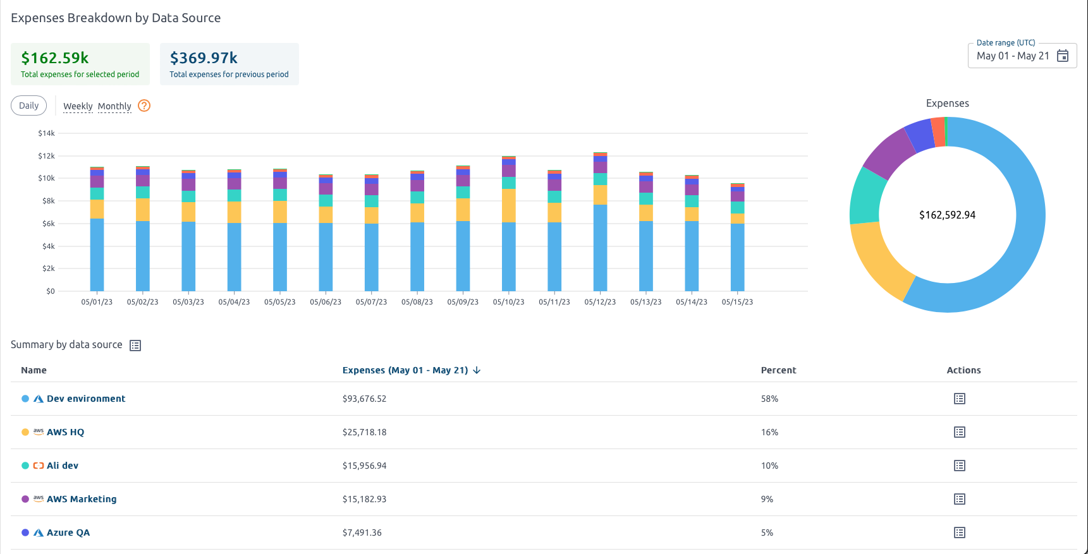The height and width of the screenshot is (554, 1088).
Task: Switch chart to Monthly breakdown
Action: click(x=114, y=106)
